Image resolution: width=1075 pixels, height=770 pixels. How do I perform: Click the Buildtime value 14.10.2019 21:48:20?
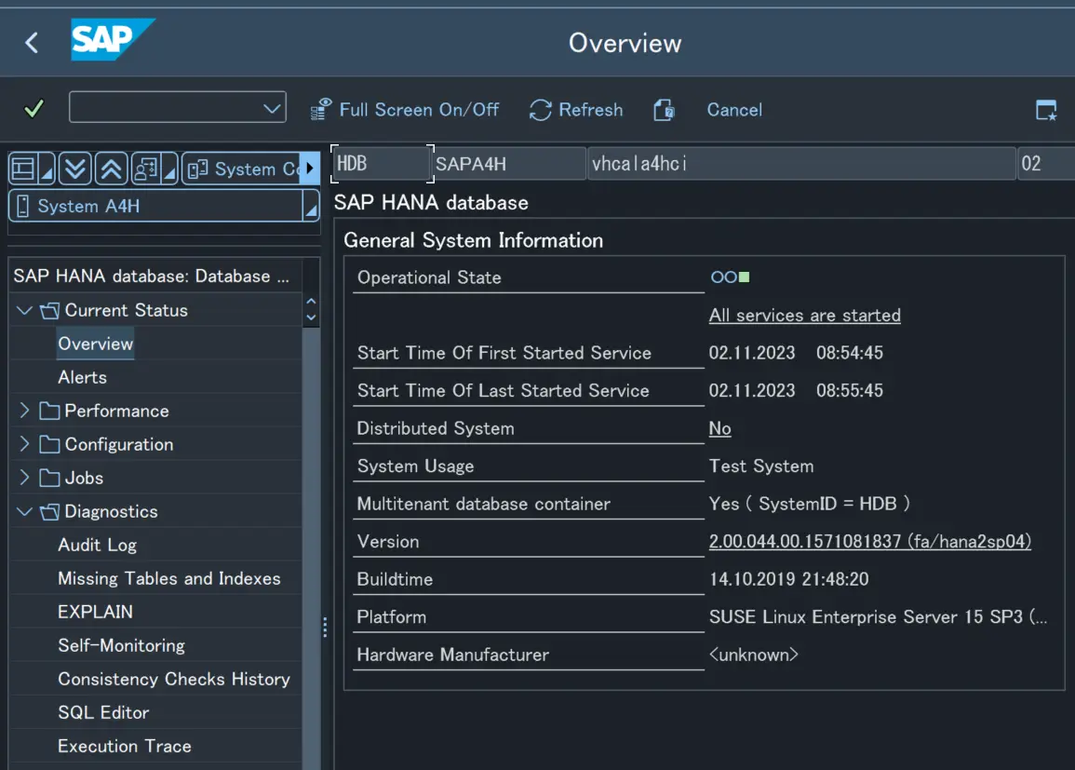click(x=789, y=579)
